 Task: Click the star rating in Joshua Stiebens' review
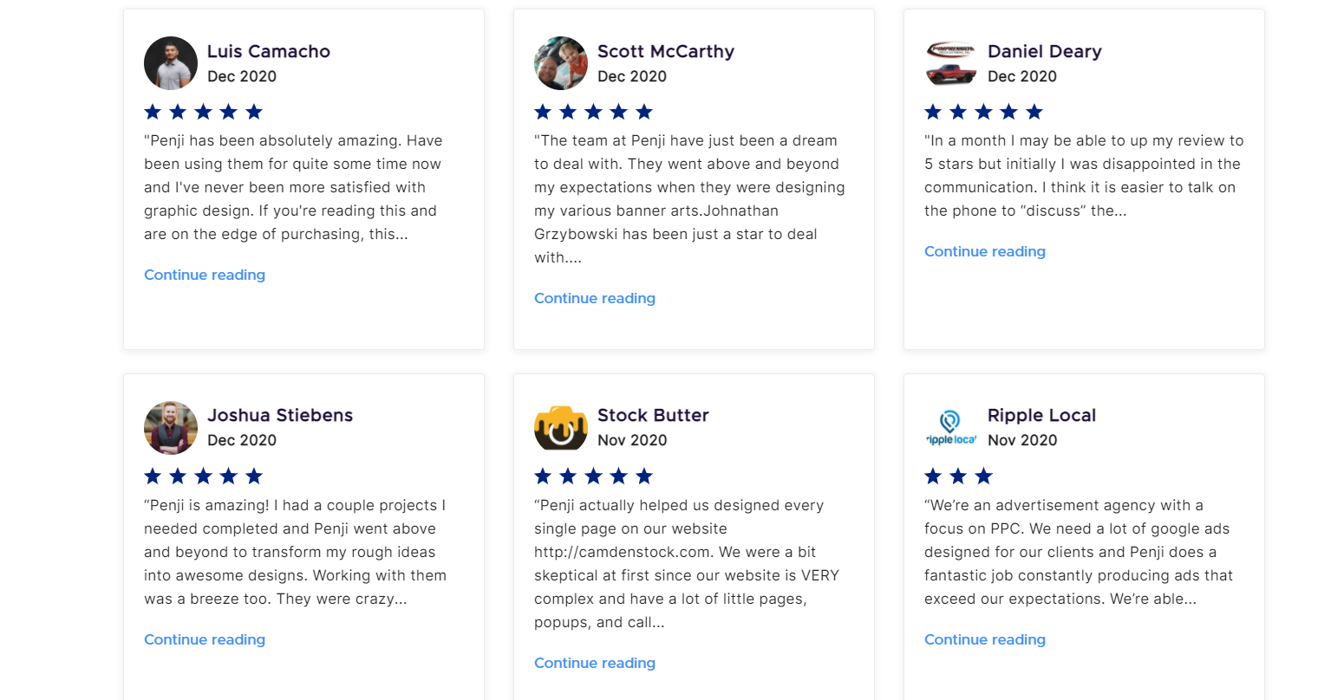coord(203,476)
